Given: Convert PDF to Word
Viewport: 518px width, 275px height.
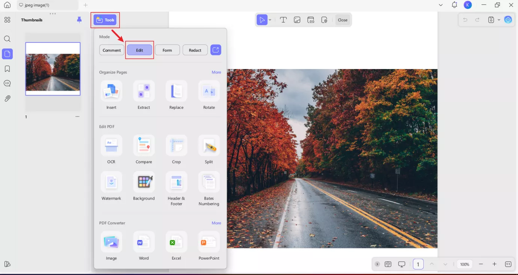Looking at the screenshot, I should (x=144, y=242).
